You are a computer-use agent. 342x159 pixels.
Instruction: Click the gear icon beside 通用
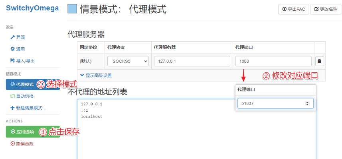point(12,49)
